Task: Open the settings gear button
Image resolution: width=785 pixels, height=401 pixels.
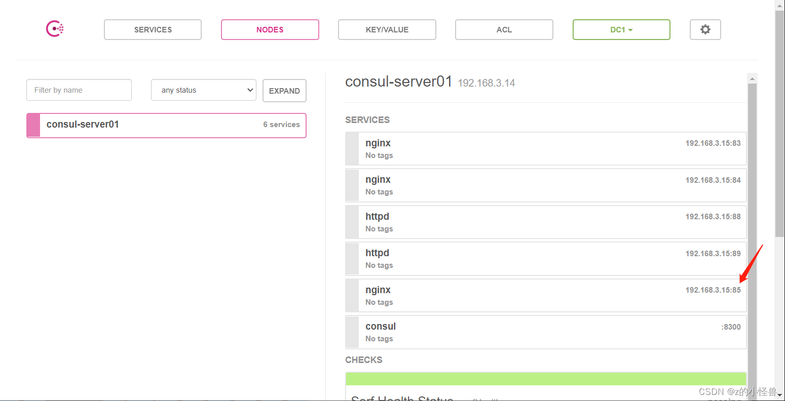Action: tap(705, 29)
